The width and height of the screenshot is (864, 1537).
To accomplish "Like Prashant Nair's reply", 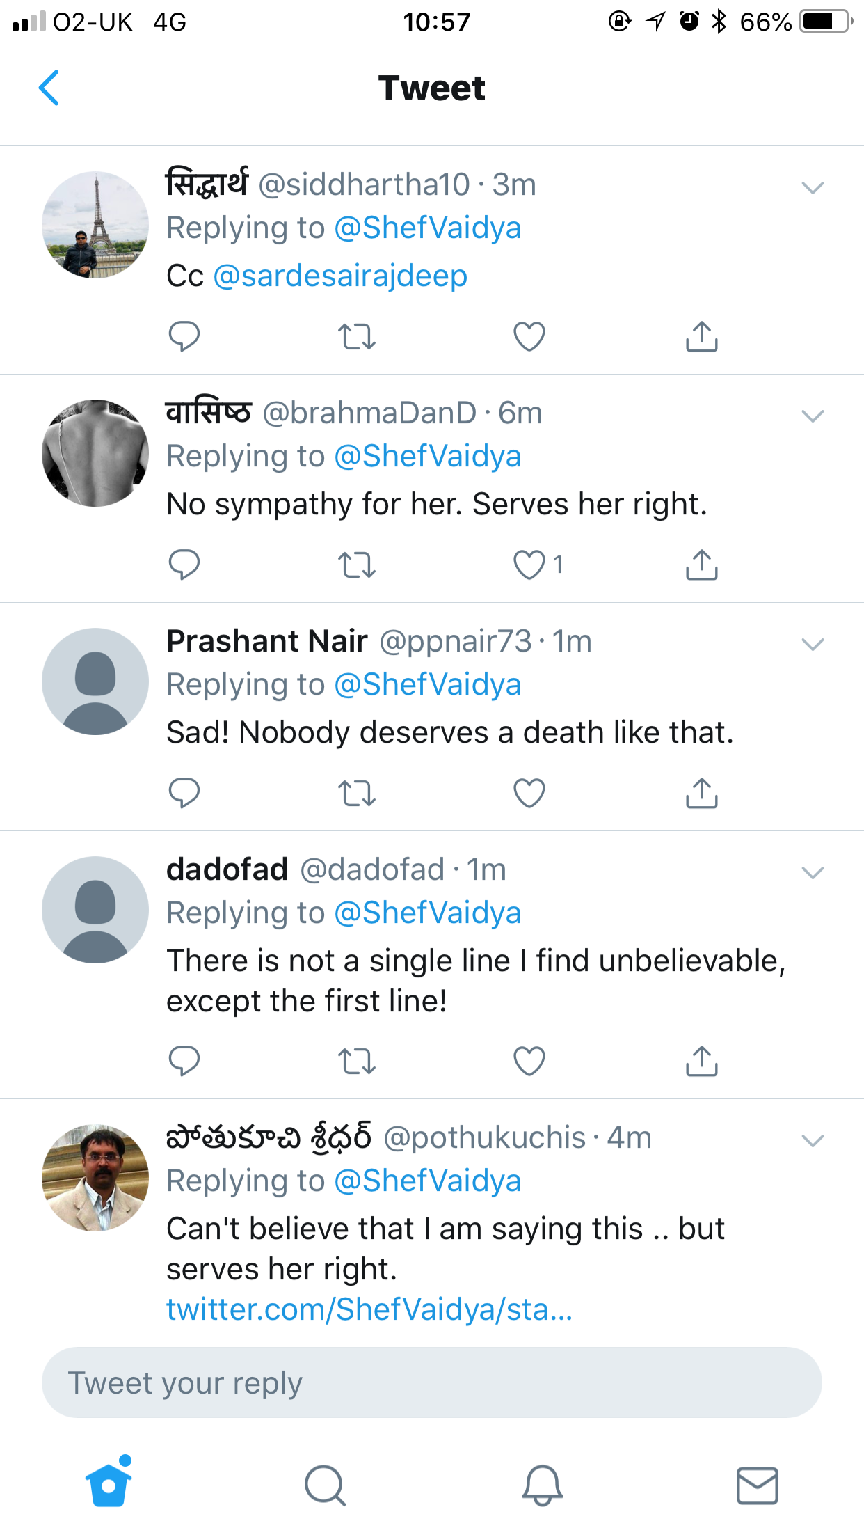I will click(529, 793).
